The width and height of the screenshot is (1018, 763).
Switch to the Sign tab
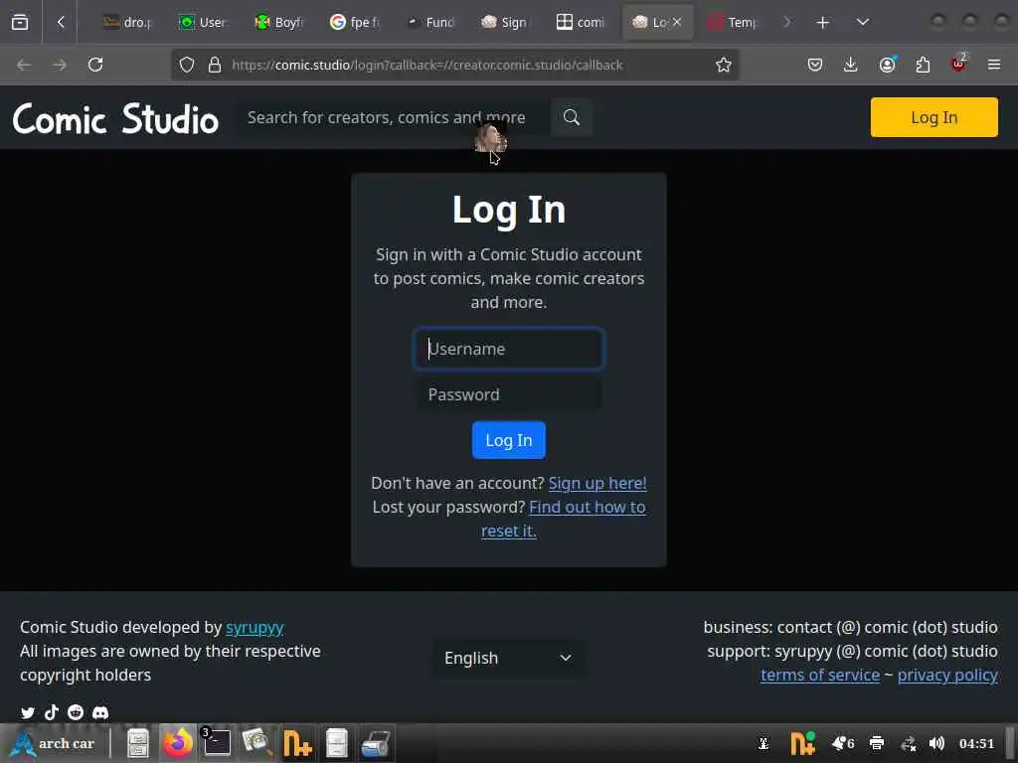[505, 23]
